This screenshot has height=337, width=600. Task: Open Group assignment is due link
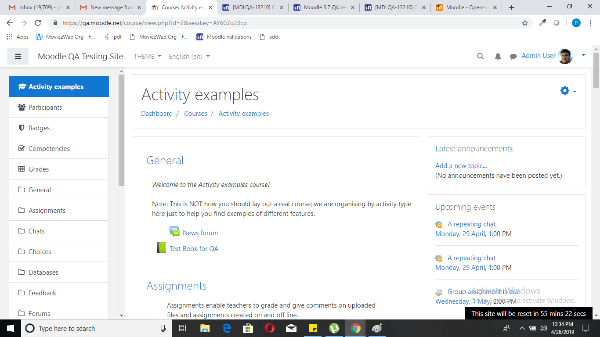tap(484, 291)
